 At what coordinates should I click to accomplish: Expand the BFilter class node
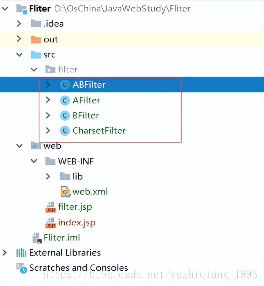pyautogui.click(x=48, y=115)
